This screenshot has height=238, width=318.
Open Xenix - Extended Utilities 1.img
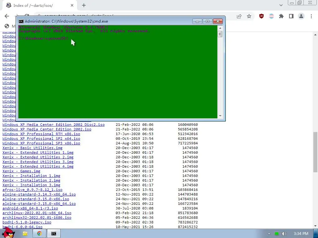(x=38, y=152)
